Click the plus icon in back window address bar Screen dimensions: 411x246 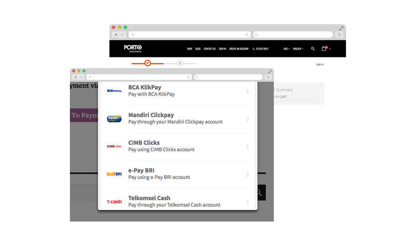click(x=132, y=35)
